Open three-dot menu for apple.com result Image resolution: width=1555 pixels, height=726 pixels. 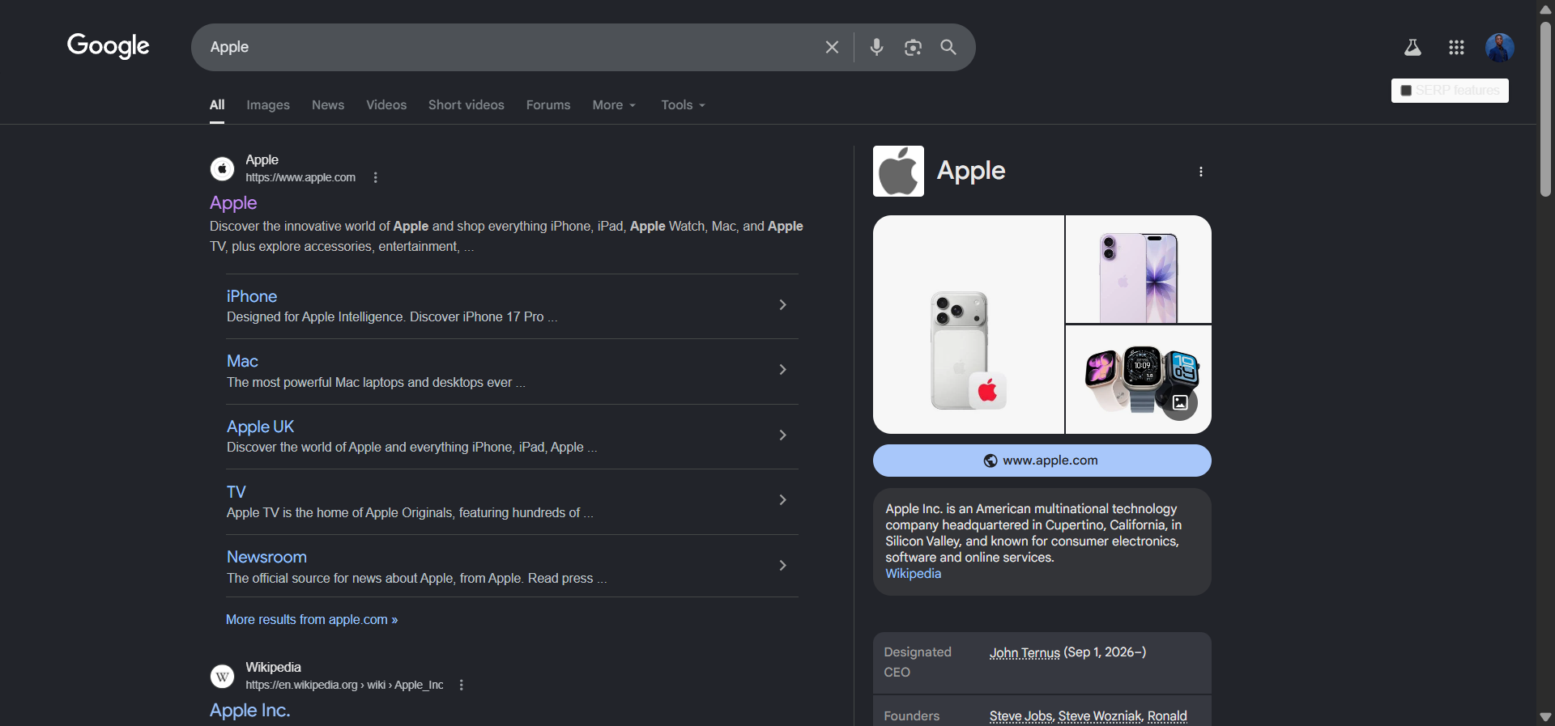(x=375, y=177)
